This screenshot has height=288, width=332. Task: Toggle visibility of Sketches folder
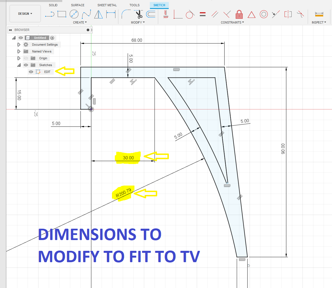click(x=26, y=65)
